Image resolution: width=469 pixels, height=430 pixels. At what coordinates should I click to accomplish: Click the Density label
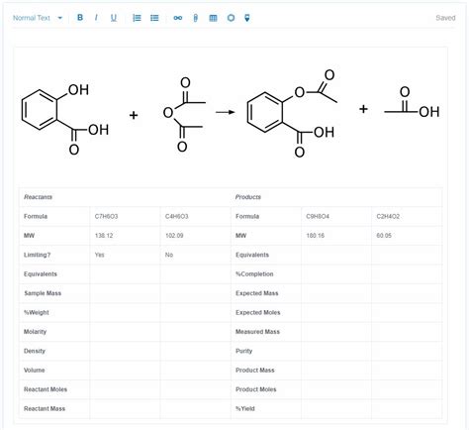tap(35, 351)
